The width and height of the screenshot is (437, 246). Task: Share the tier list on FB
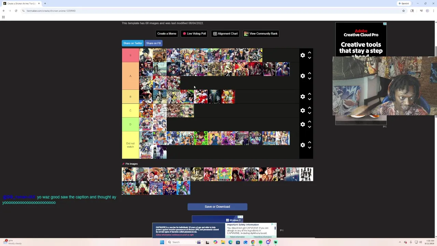pos(153,43)
